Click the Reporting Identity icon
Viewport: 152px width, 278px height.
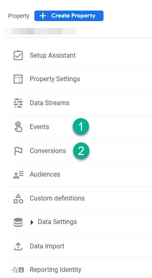point(18,270)
